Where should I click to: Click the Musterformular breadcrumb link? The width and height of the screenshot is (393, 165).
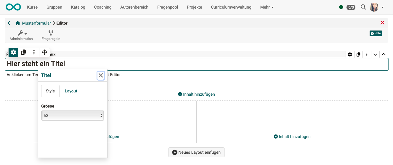(36, 23)
